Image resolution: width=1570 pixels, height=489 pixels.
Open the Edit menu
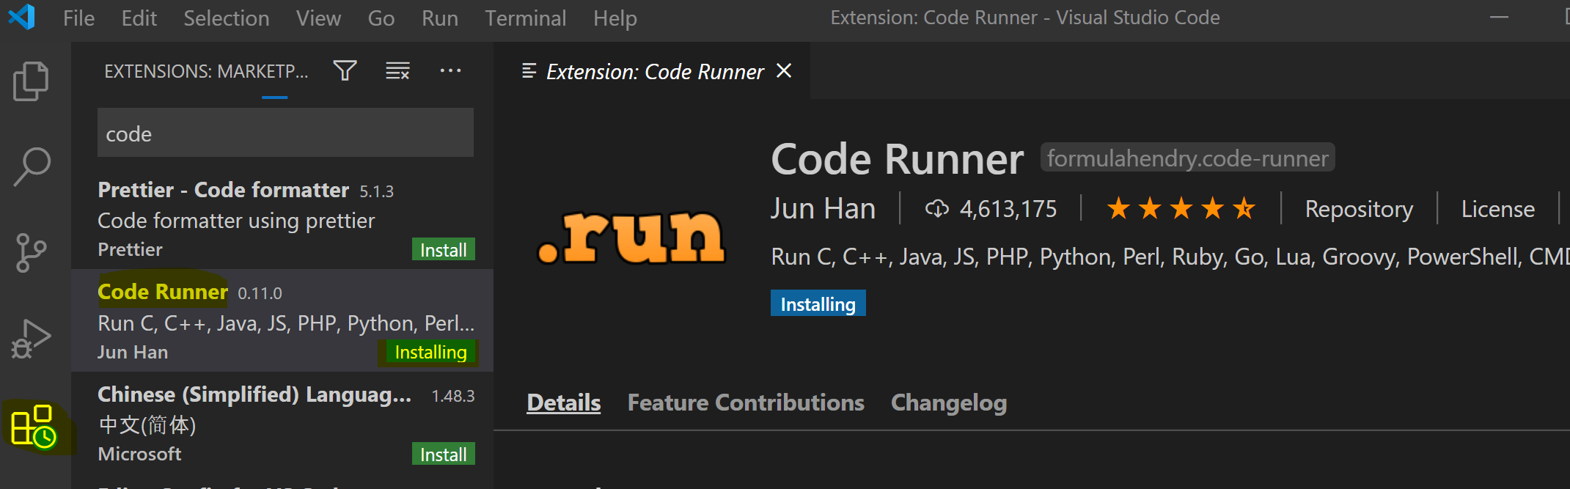pos(139,18)
